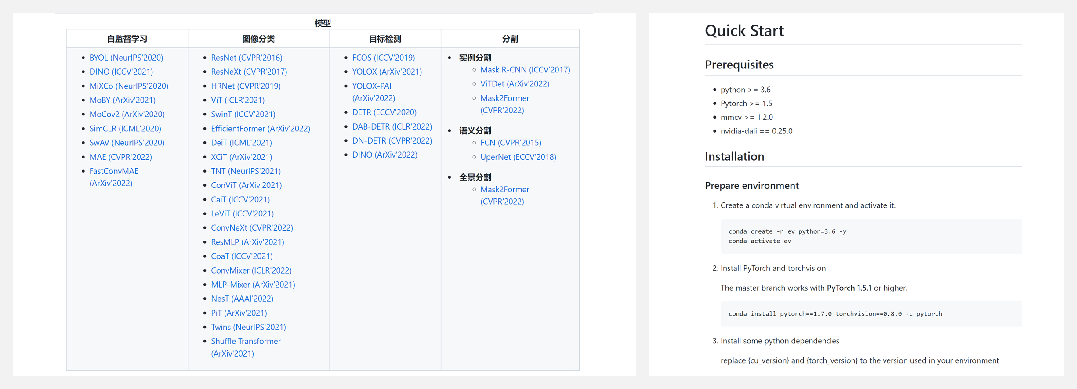
Task: Open Mask2Former under 全景分割
Action: click(x=504, y=195)
